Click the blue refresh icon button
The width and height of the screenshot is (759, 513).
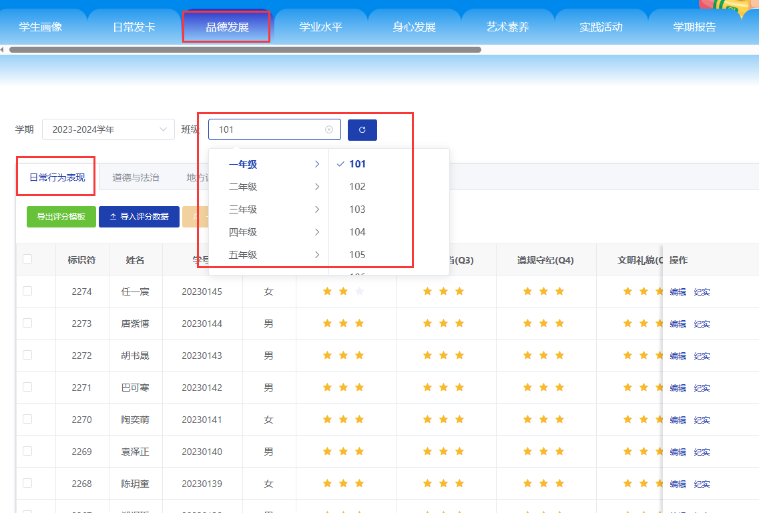[362, 129]
